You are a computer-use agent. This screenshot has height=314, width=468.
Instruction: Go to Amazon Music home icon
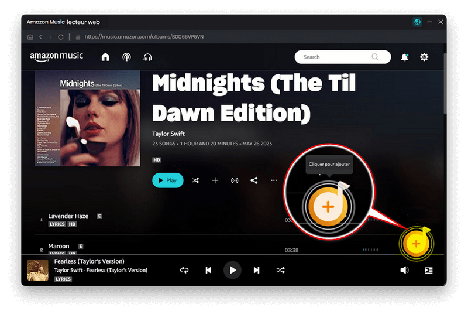point(105,57)
